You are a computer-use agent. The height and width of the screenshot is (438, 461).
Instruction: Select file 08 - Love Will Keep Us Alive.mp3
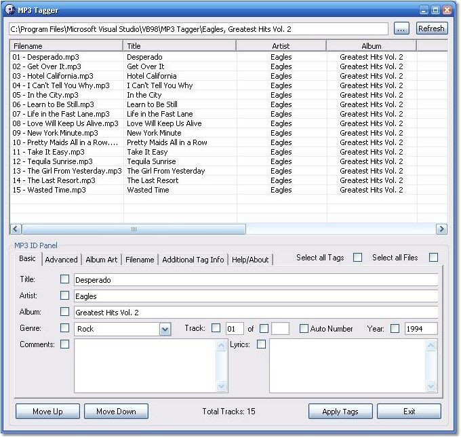click(65, 123)
